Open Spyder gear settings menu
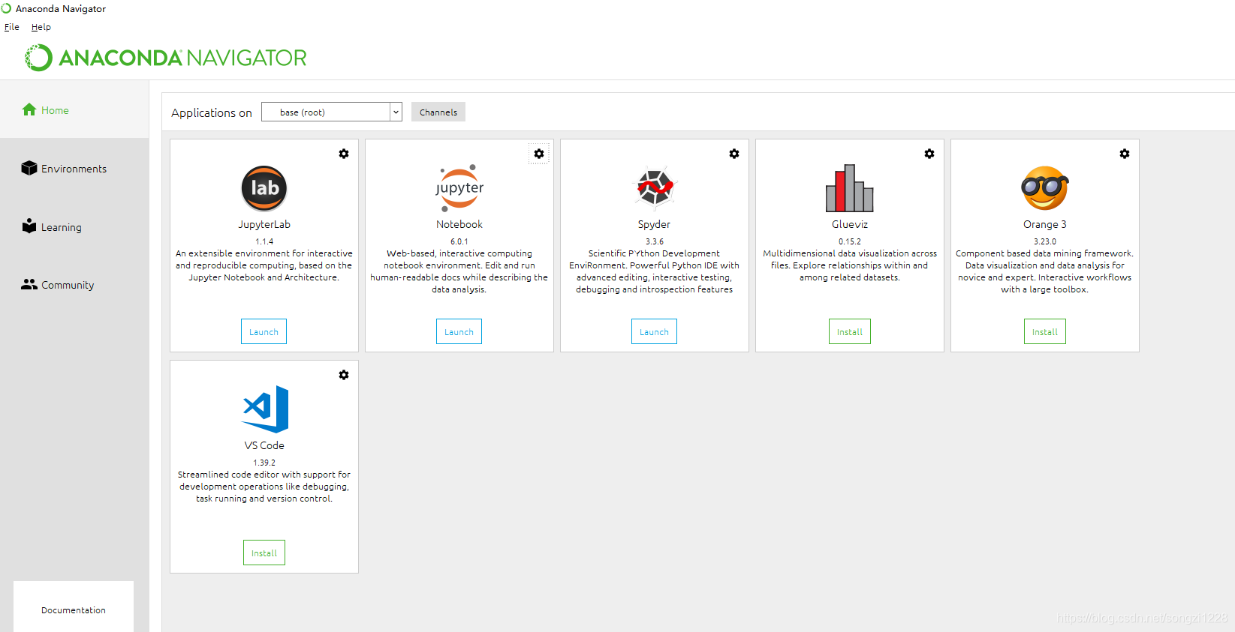Screen dimensions: 1235x632 (734, 154)
